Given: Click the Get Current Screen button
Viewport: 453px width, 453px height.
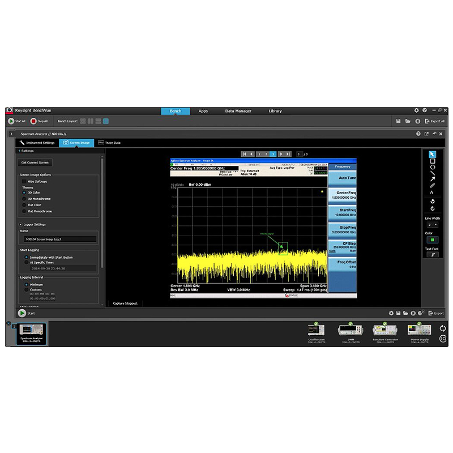Looking at the screenshot, I should [x=35, y=163].
